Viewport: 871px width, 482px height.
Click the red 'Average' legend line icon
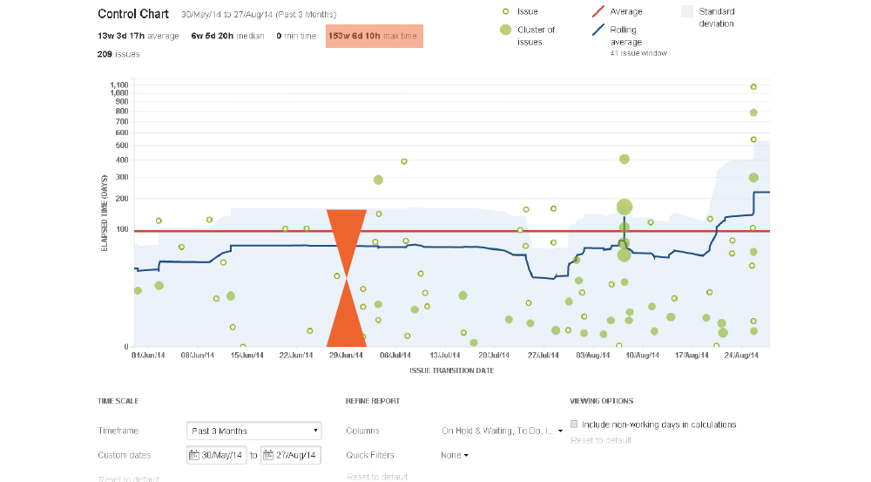click(598, 11)
